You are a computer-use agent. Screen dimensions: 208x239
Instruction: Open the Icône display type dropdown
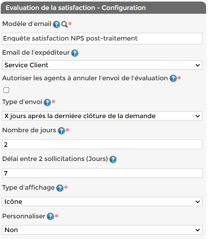[102, 202]
